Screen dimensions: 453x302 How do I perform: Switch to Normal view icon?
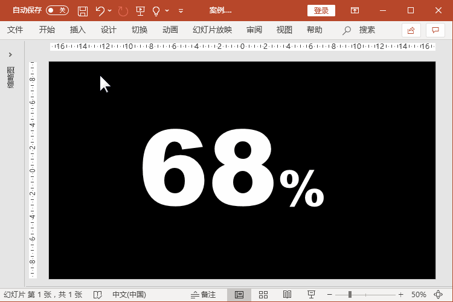click(239, 295)
